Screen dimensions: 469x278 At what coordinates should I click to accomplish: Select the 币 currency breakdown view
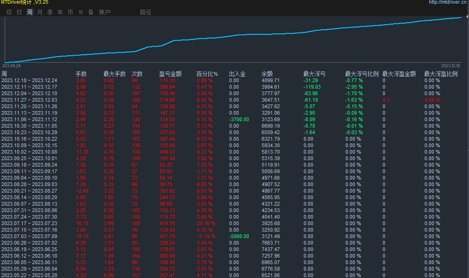click(70, 13)
